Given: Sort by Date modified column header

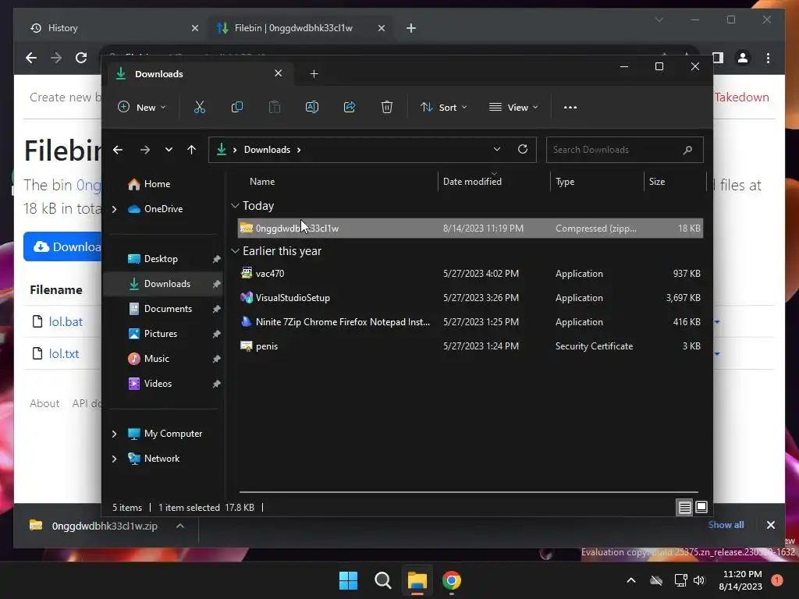Looking at the screenshot, I should [x=494, y=182].
